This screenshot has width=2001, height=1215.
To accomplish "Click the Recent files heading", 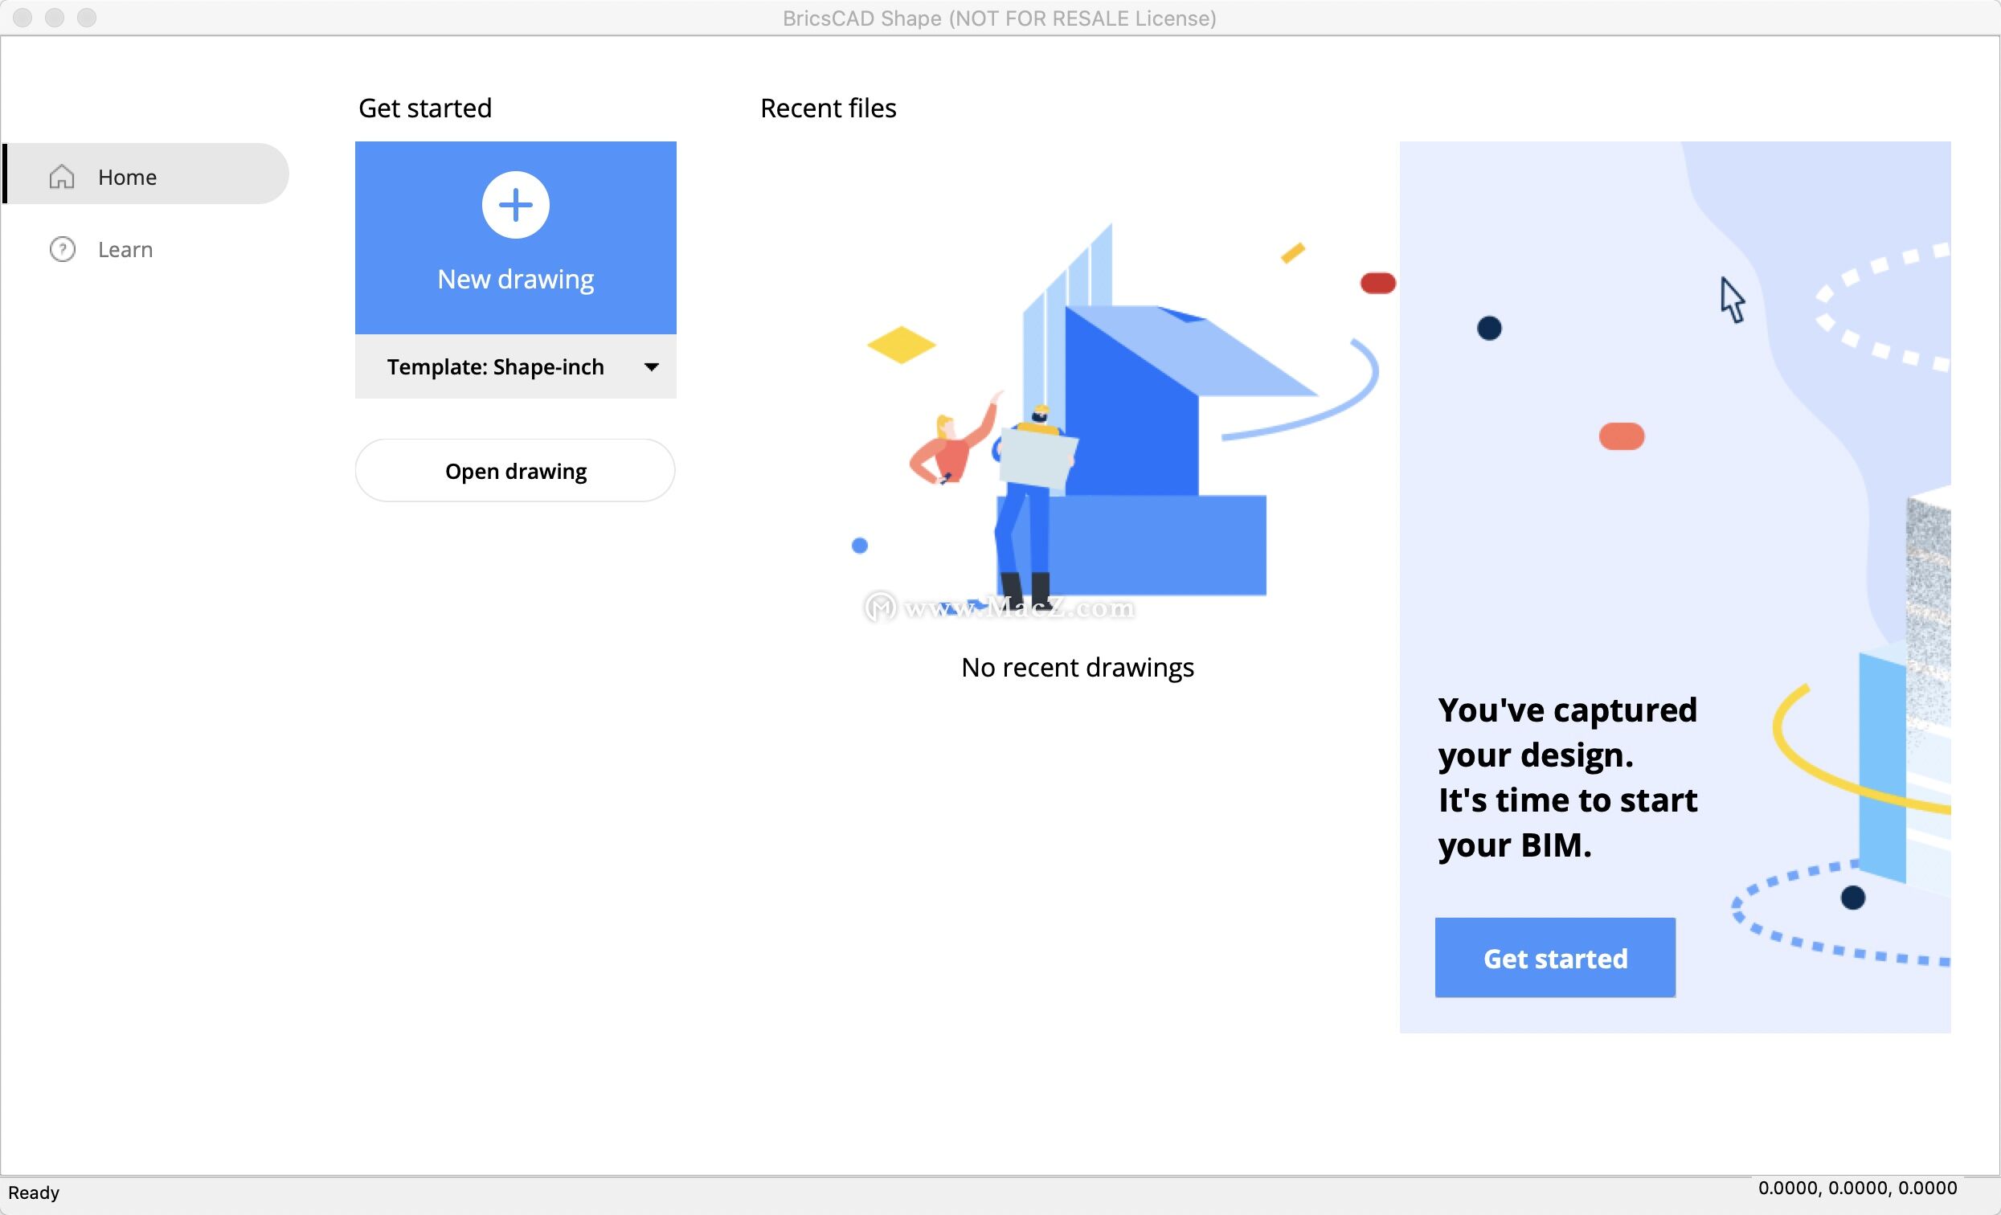I will (828, 108).
